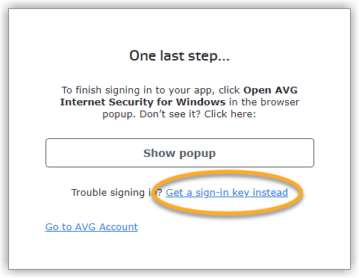Screen dimensions: 359x278
Task: Click the word Show in the outlined button
Action: 159,153
